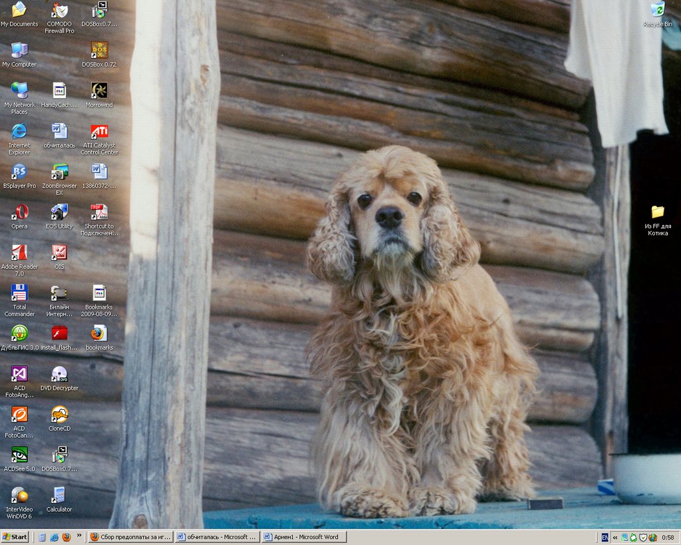The height and width of the screenshot is (545, 681).
Task: Select the DOSBox0.7 installer icon beside COMODO
Action: pyautogui.click(x=99, y=15)
